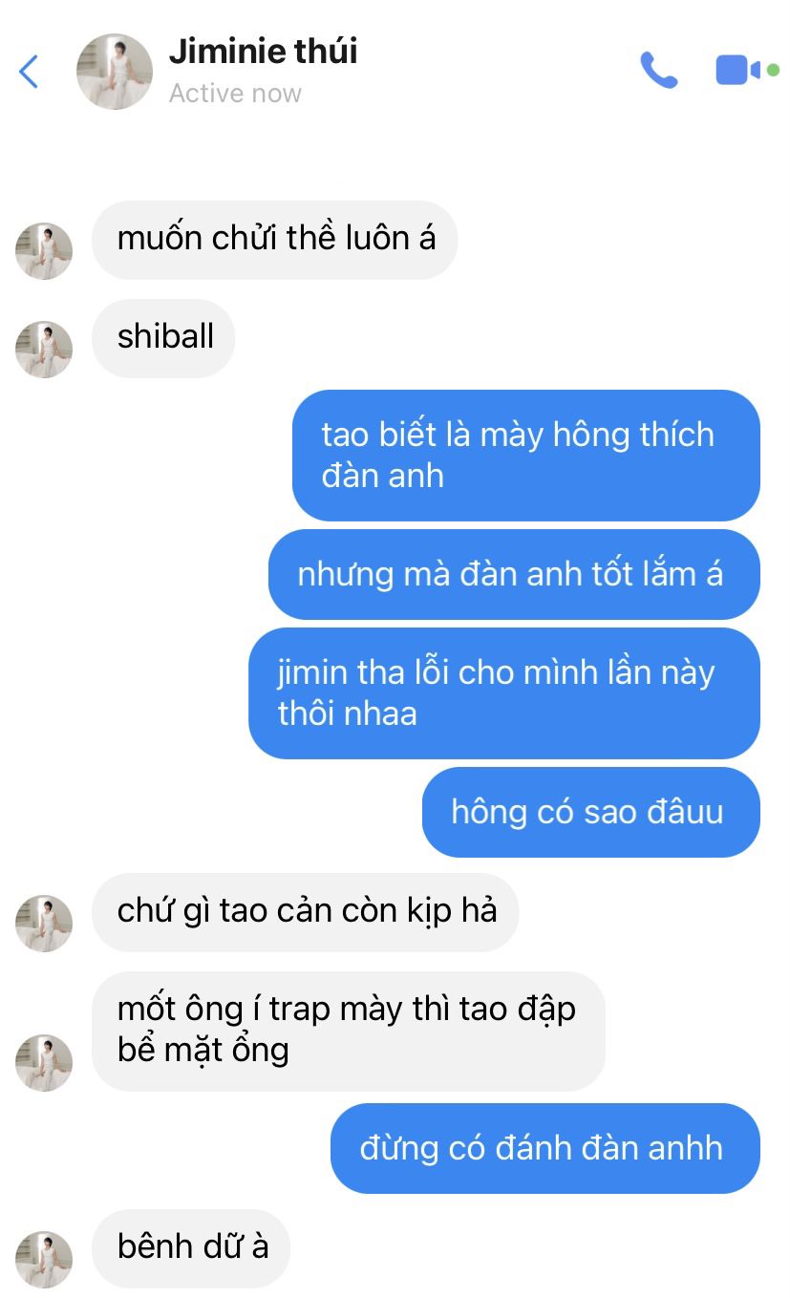Tap avatar beside 'chứ gì tao cản còn kịp hả'

tap(44, 924)
